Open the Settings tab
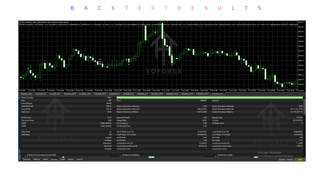 (37, 159)
